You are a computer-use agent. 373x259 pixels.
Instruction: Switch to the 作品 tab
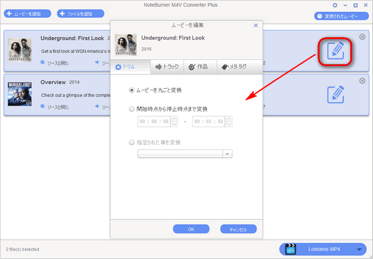200,67
